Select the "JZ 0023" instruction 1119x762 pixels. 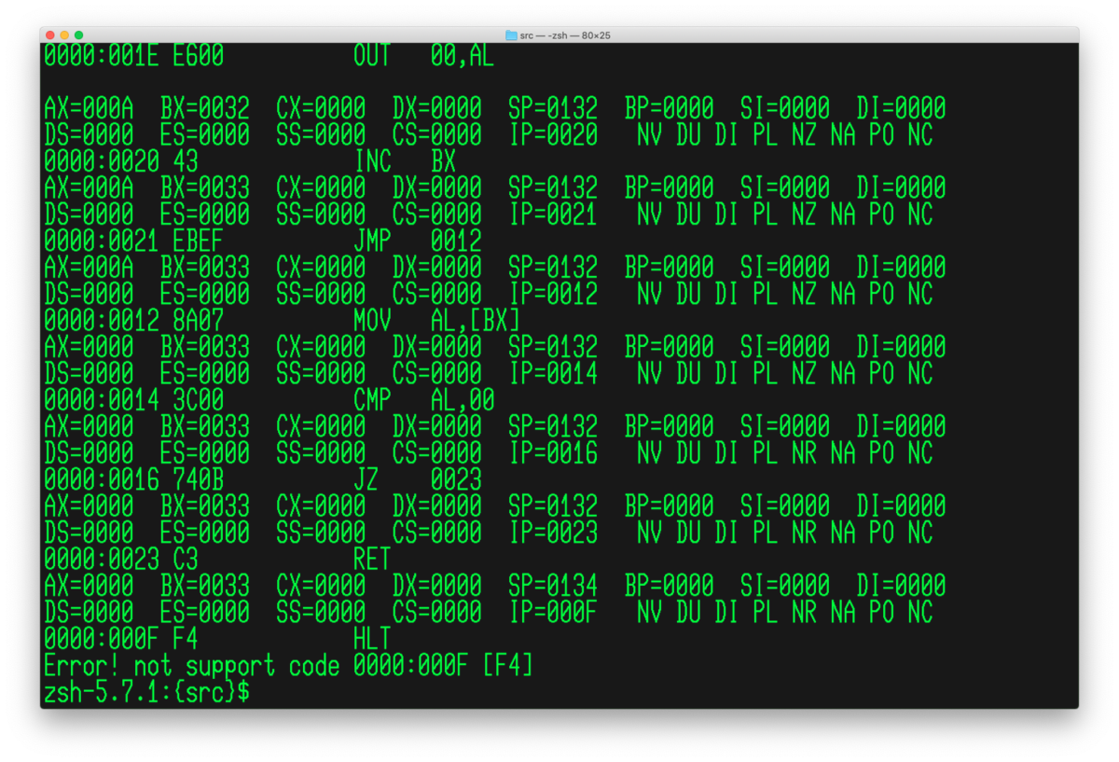click(x=418, y=480)
